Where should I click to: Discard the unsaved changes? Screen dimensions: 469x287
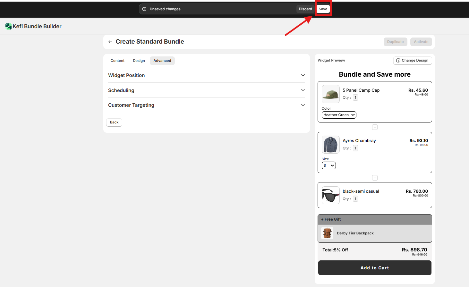[305, 9]
